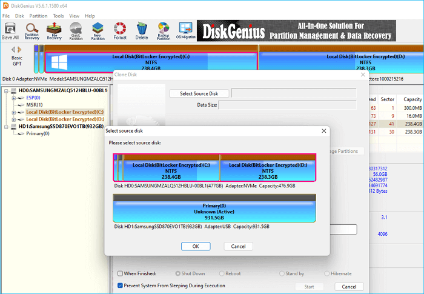Viewport: 424px width, 294px height.
Task: Click the HD0 SAMSUNG disk icon in tree
Action: 13,90
